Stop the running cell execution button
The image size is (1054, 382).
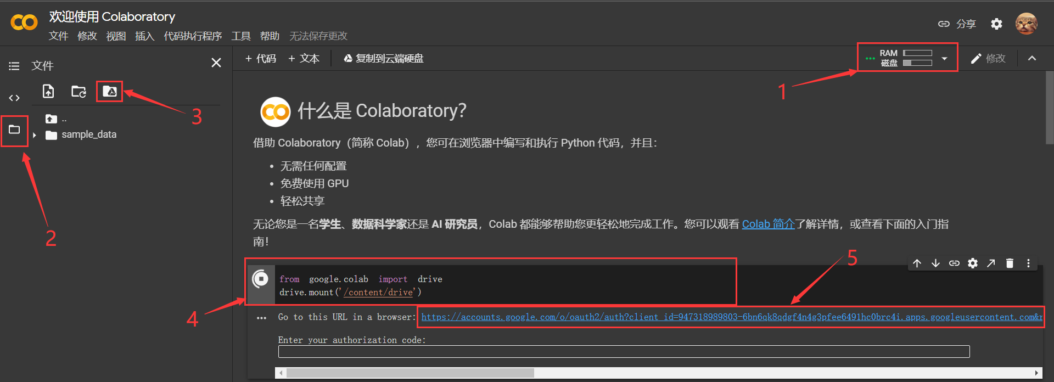(x=261, y=279)
